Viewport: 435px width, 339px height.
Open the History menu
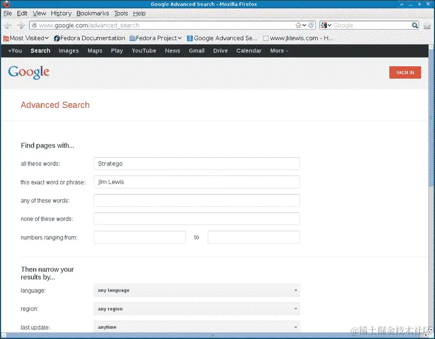(61, 13)
